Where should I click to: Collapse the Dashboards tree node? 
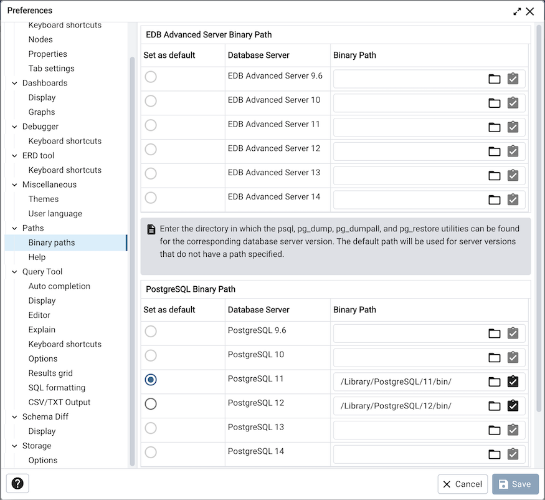14,83
